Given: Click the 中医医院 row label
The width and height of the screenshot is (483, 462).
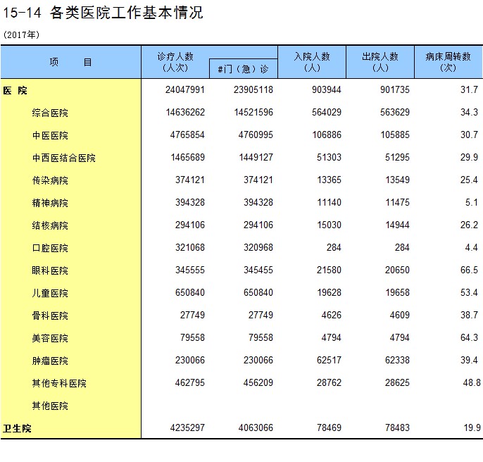Looking at the screenshot, I should (50, 135).
